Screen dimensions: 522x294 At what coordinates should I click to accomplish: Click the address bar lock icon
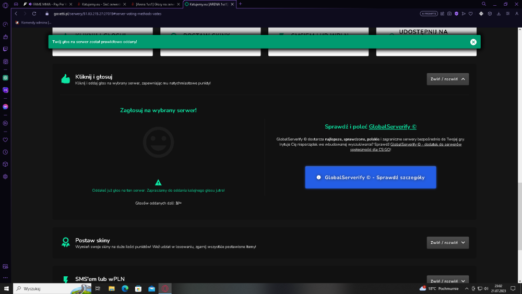click(x=47, y=14)
